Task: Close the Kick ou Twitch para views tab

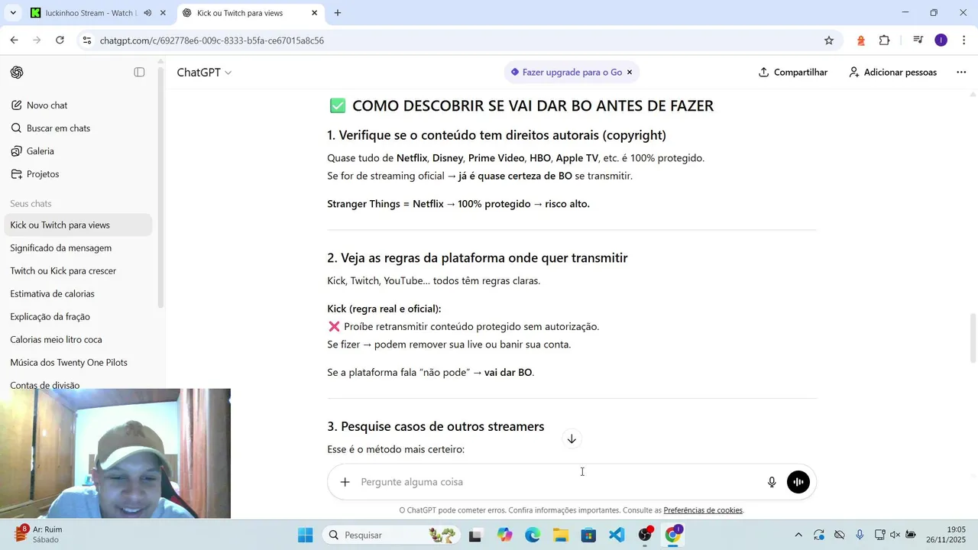Action: coord(315,13)
